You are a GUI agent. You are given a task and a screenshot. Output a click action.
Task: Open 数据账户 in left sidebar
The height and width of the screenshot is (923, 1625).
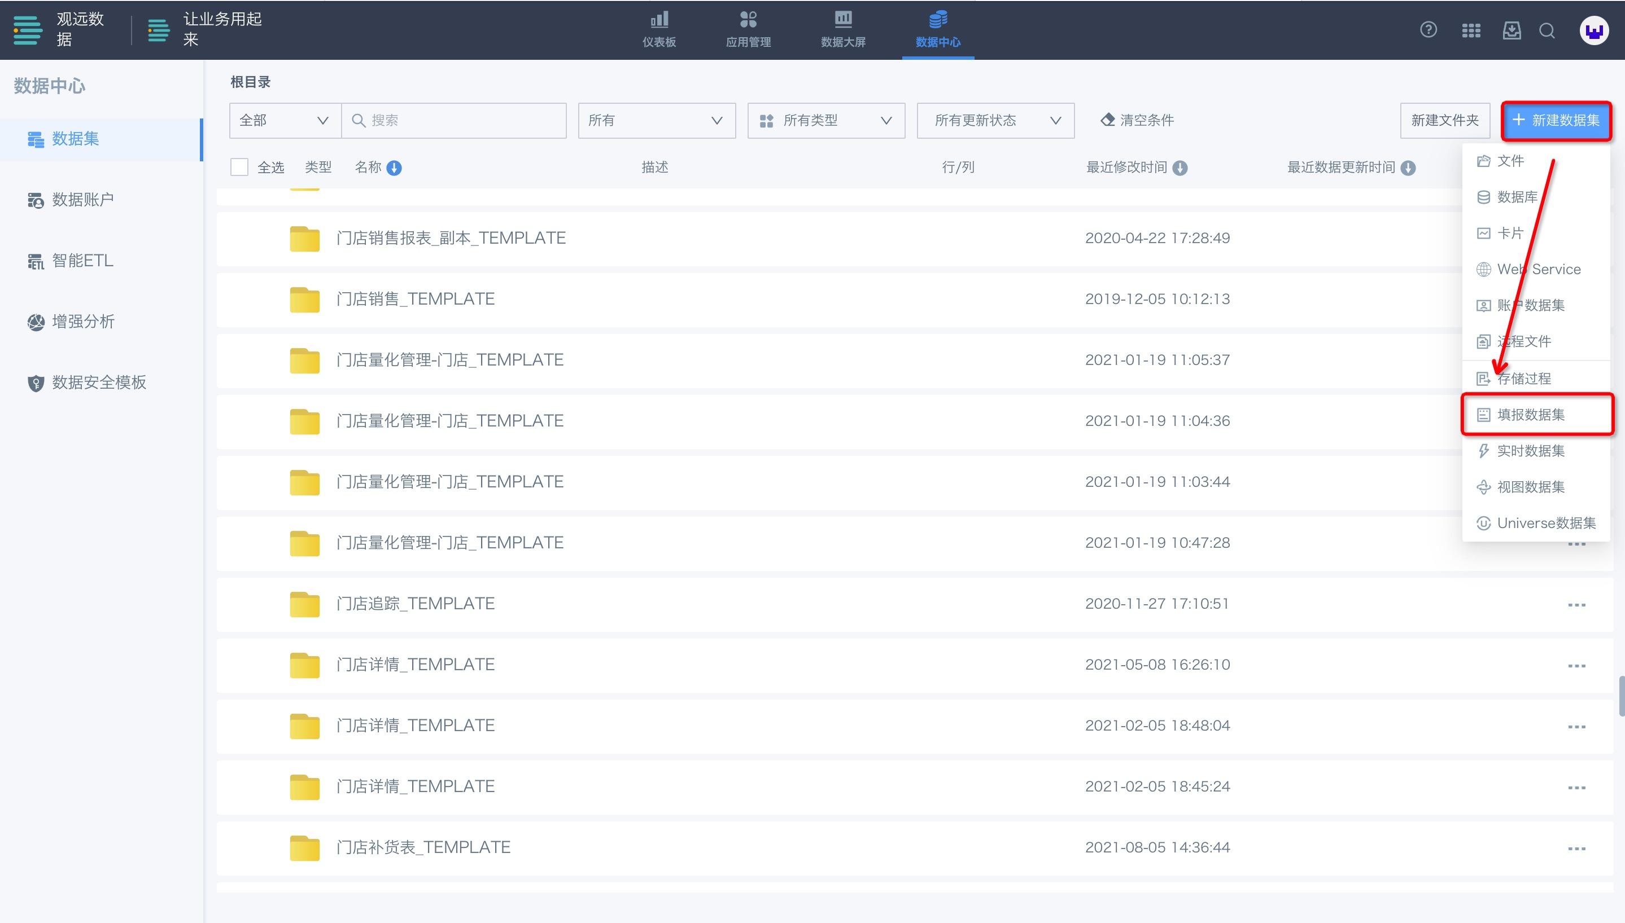point(102,200)
